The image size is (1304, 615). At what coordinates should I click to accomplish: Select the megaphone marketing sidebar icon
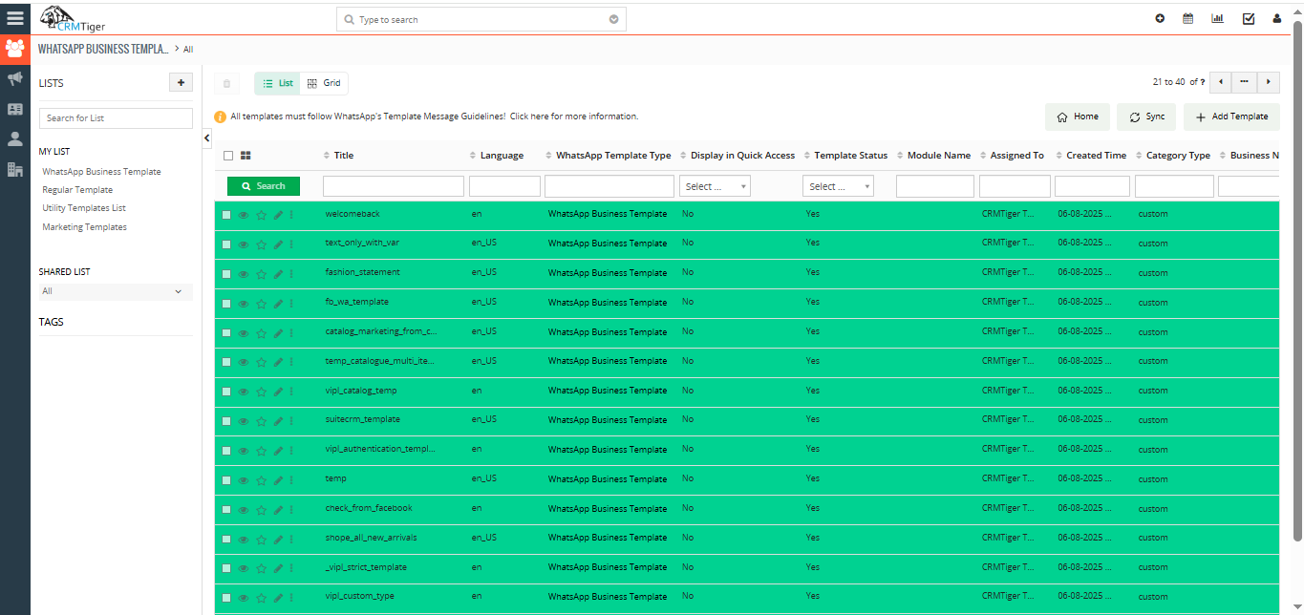coord(15,78)
